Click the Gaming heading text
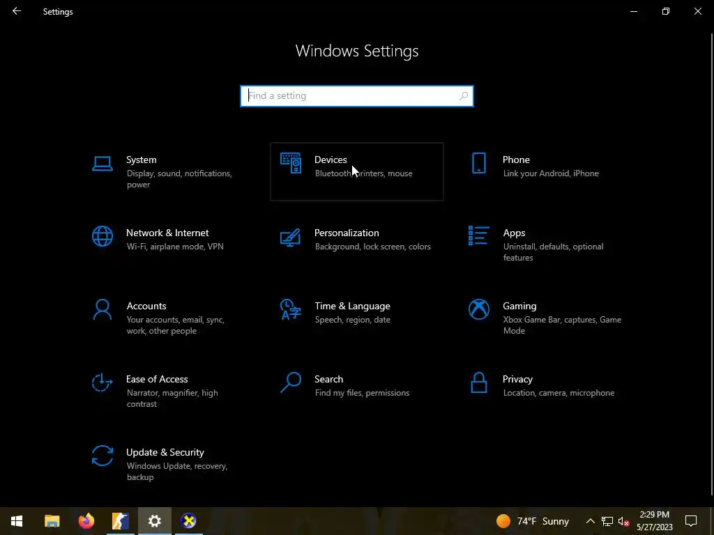This screenshot has height=535, width=714. coord(519,307)
